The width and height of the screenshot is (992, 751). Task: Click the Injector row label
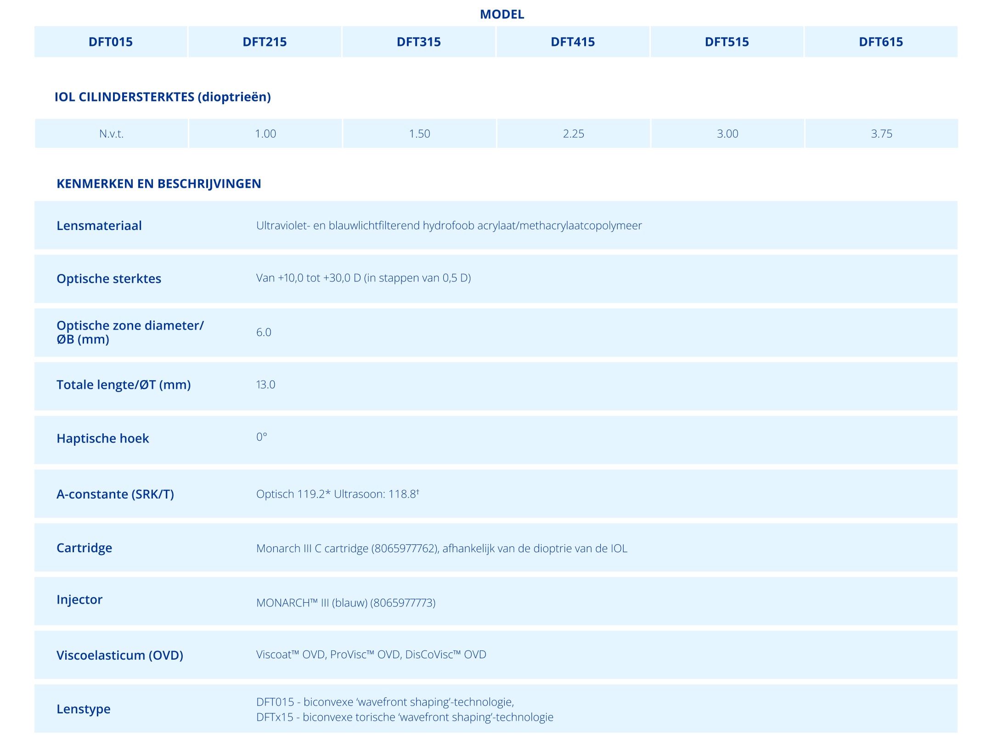pyautogui.click(x=79, y=600)
